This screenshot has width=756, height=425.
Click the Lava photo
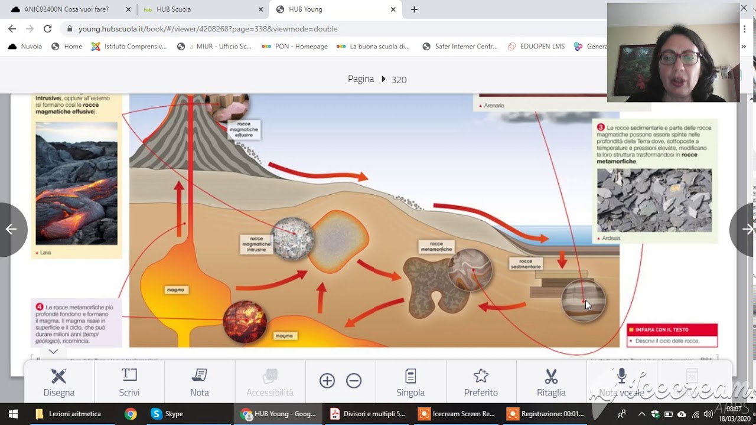click(76, 184)
